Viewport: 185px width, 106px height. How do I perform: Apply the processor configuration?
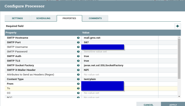(173, 104)
